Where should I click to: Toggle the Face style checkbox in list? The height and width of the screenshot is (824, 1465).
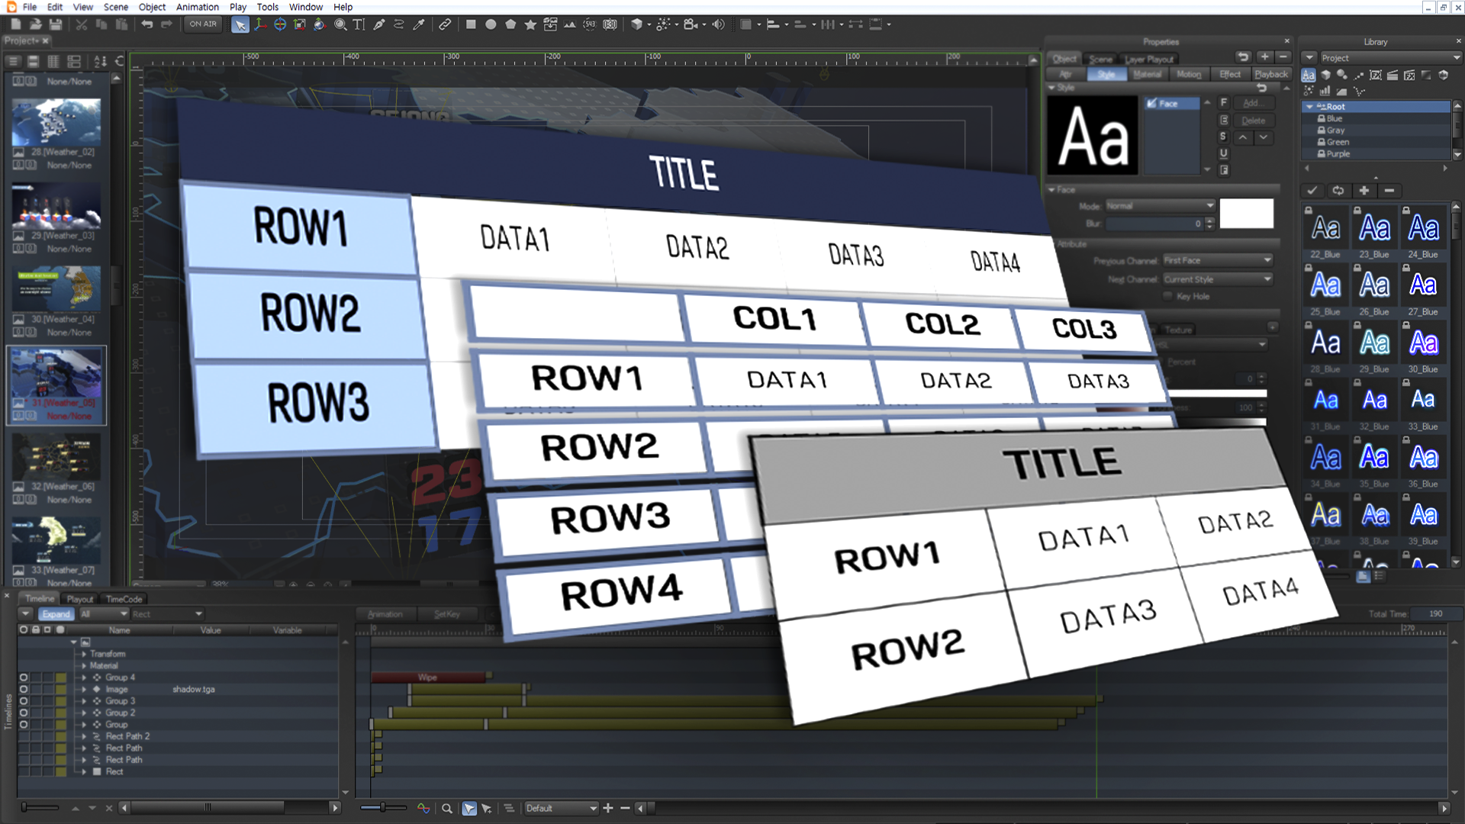pos(1152,104)
